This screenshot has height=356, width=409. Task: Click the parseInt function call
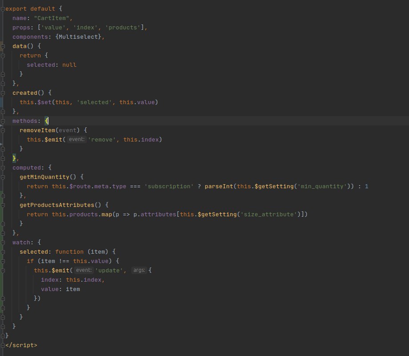(x=219, y=186)
